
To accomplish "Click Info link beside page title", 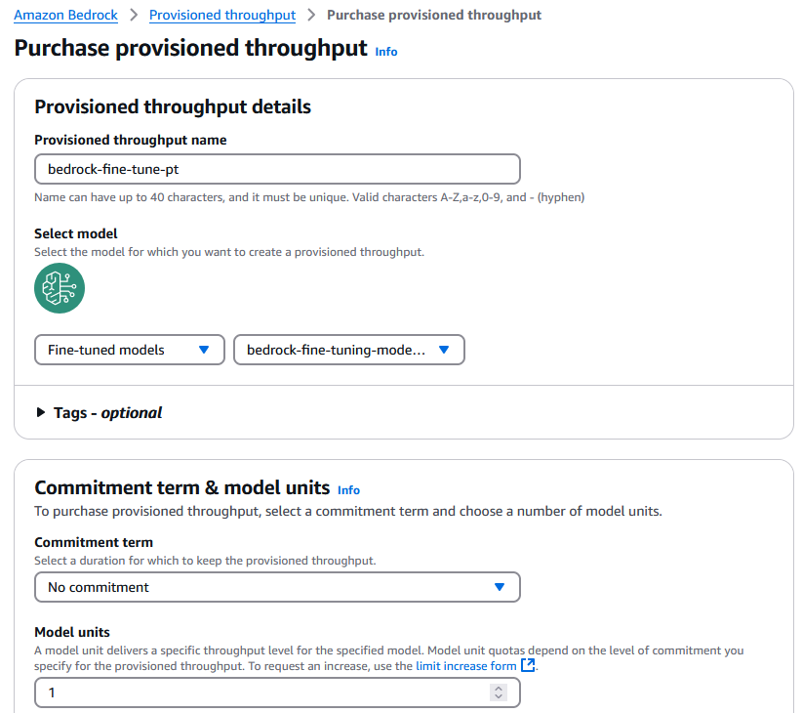I will 386,52.
